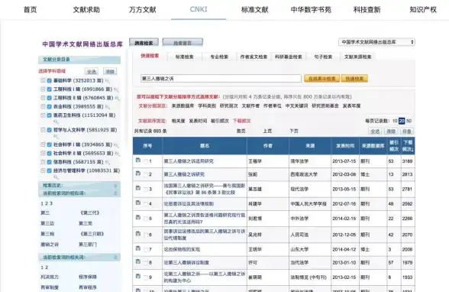Tick the checkbox for result row 7
449x292 pixels.
(145, 250)
